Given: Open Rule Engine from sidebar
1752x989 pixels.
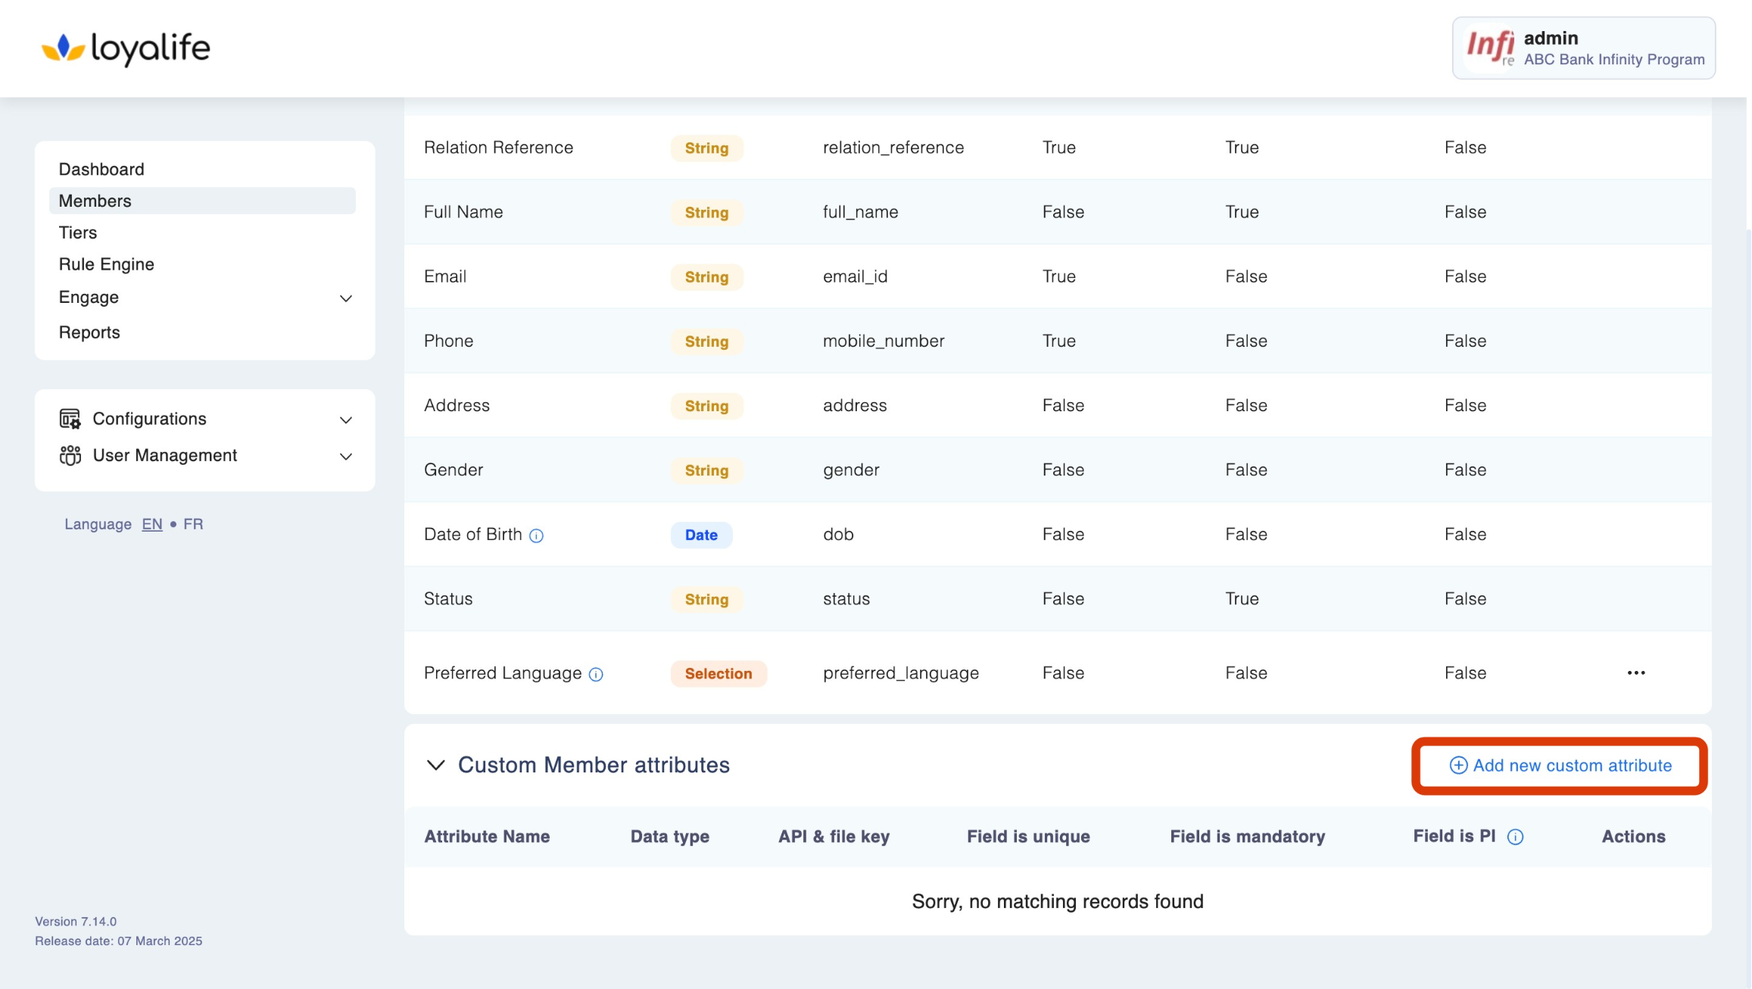Looking at the screenshot, I should [x=107, y=264].
